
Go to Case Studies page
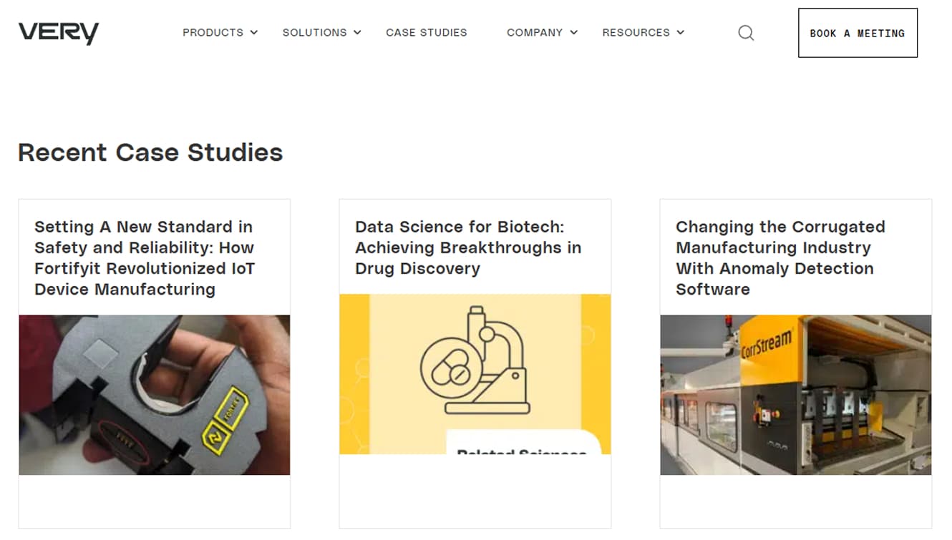[x=426, y=33]
